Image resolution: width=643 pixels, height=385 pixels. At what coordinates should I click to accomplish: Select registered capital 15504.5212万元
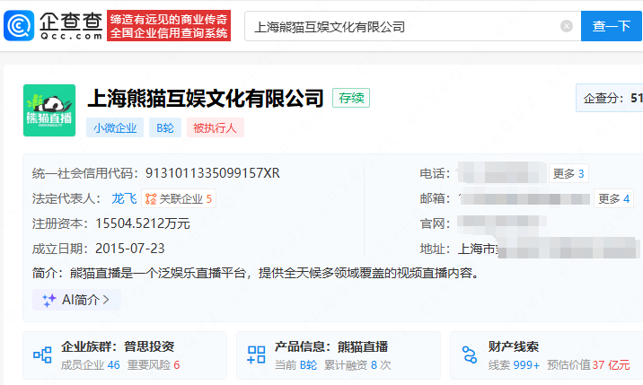click(143, 223)
